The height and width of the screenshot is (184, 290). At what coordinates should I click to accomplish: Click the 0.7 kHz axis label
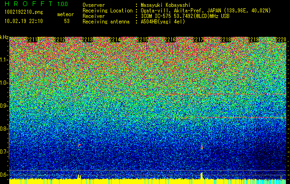(x=3, y=152)
